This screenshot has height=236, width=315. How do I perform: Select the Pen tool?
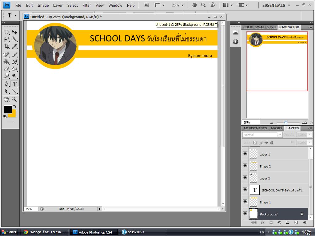pos(6,84)
